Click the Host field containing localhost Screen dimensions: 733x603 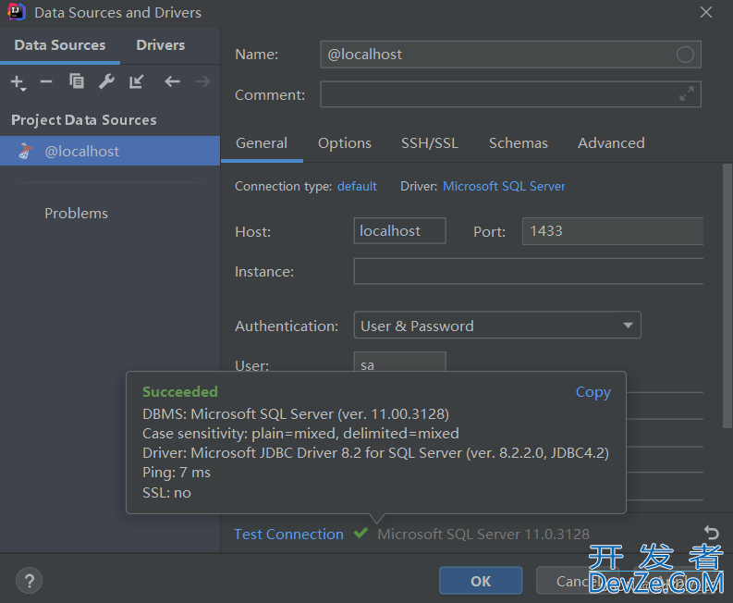(x=399, y=230)
